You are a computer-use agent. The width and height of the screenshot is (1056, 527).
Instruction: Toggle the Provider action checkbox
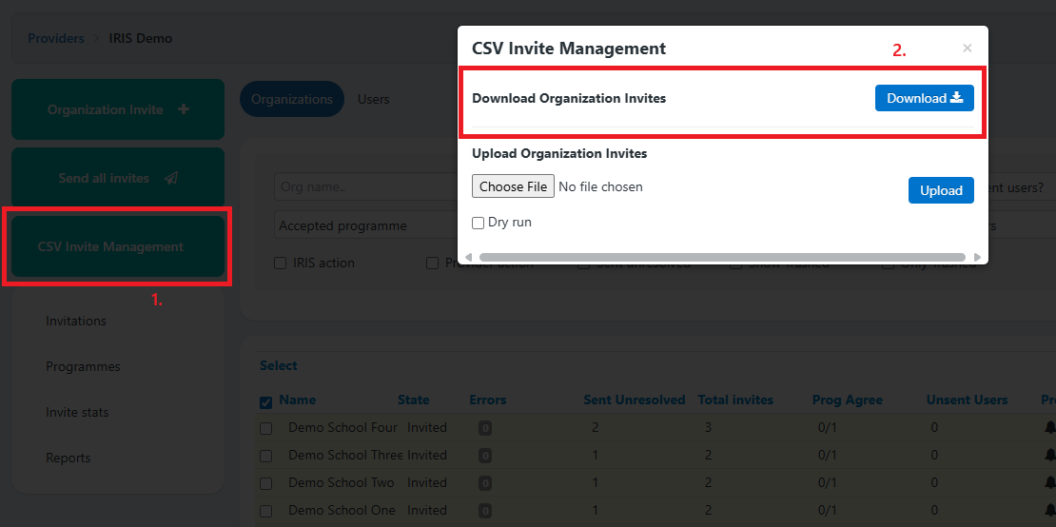432,263
